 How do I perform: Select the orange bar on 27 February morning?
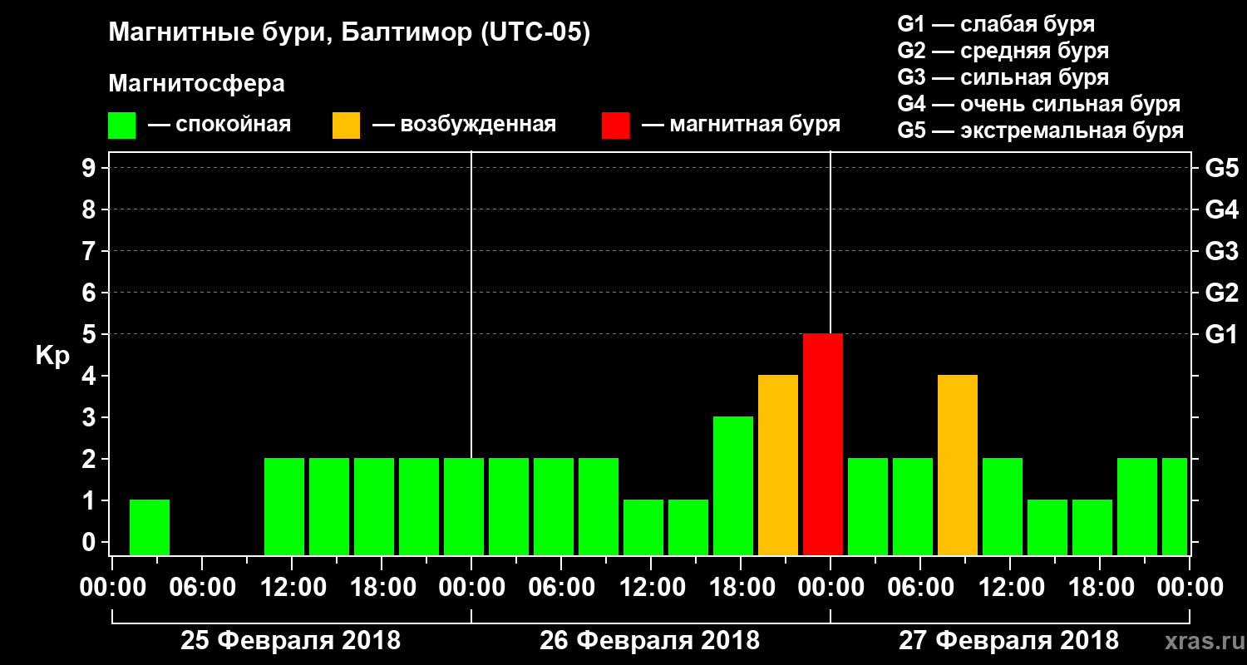tap(958, 465)
